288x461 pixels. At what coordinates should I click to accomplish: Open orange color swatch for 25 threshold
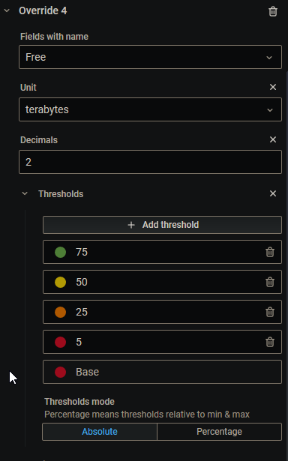(60, 312)
